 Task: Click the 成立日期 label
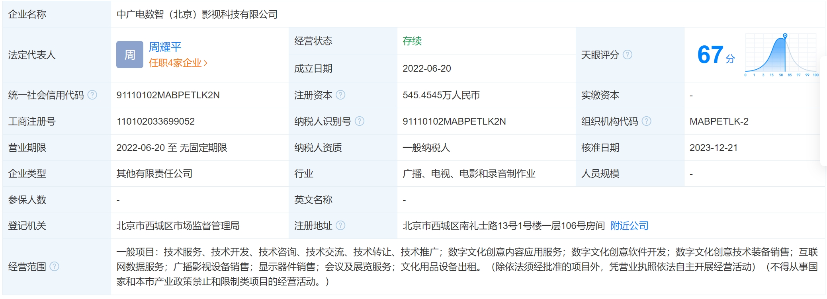tap(313, 68)
